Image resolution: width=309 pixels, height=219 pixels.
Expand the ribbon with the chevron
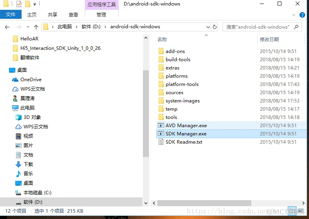tap(294, 15)
